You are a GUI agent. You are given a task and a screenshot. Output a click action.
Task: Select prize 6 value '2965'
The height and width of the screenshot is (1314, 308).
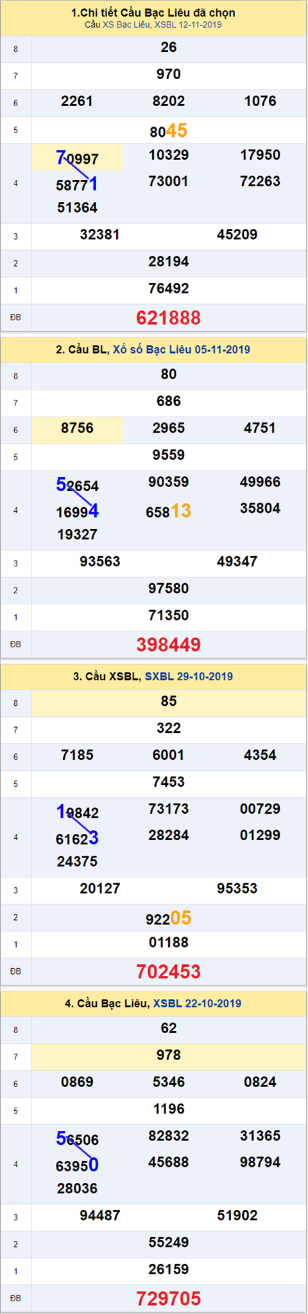[169, 428]
